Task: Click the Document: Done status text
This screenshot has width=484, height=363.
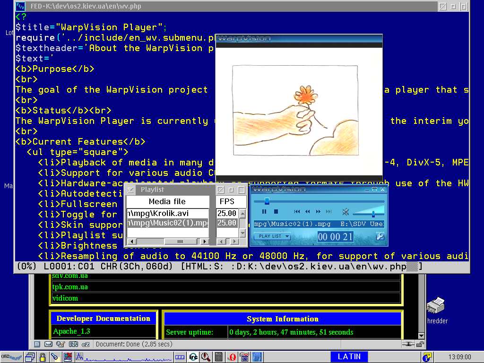Action: [x=134, y=344]
